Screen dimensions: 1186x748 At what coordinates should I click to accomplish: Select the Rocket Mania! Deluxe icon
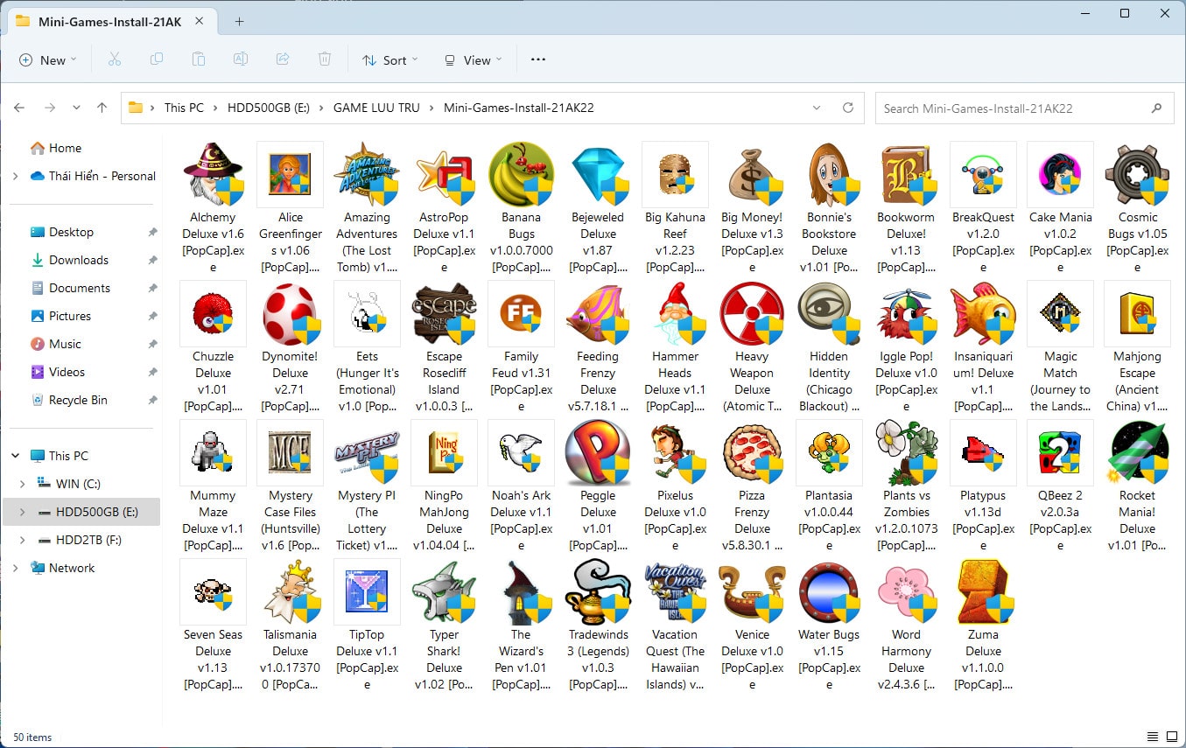[1137, 452]
